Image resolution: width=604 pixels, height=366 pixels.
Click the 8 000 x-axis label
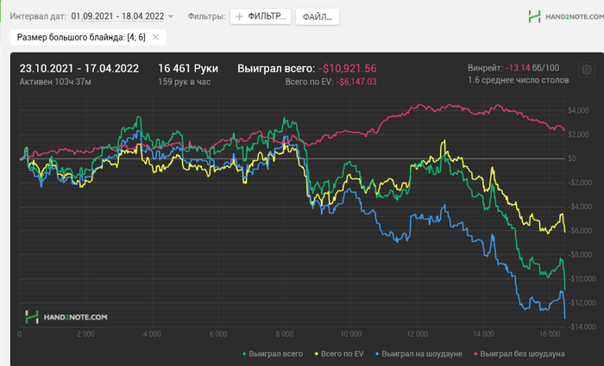[x=285, y=334]
